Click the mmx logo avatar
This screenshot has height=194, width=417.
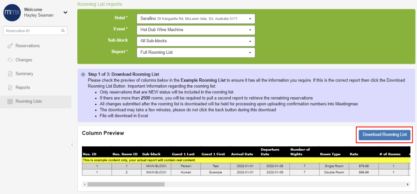12,13
